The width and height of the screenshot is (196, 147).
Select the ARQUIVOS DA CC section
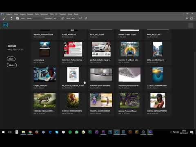pyautogui.click(x=16, y=50)
